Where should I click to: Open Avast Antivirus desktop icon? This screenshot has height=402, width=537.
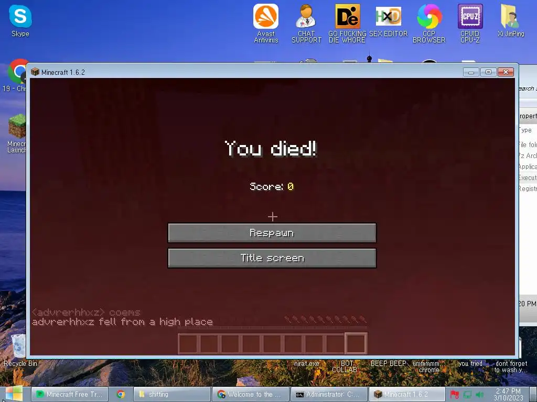point(266,23)
